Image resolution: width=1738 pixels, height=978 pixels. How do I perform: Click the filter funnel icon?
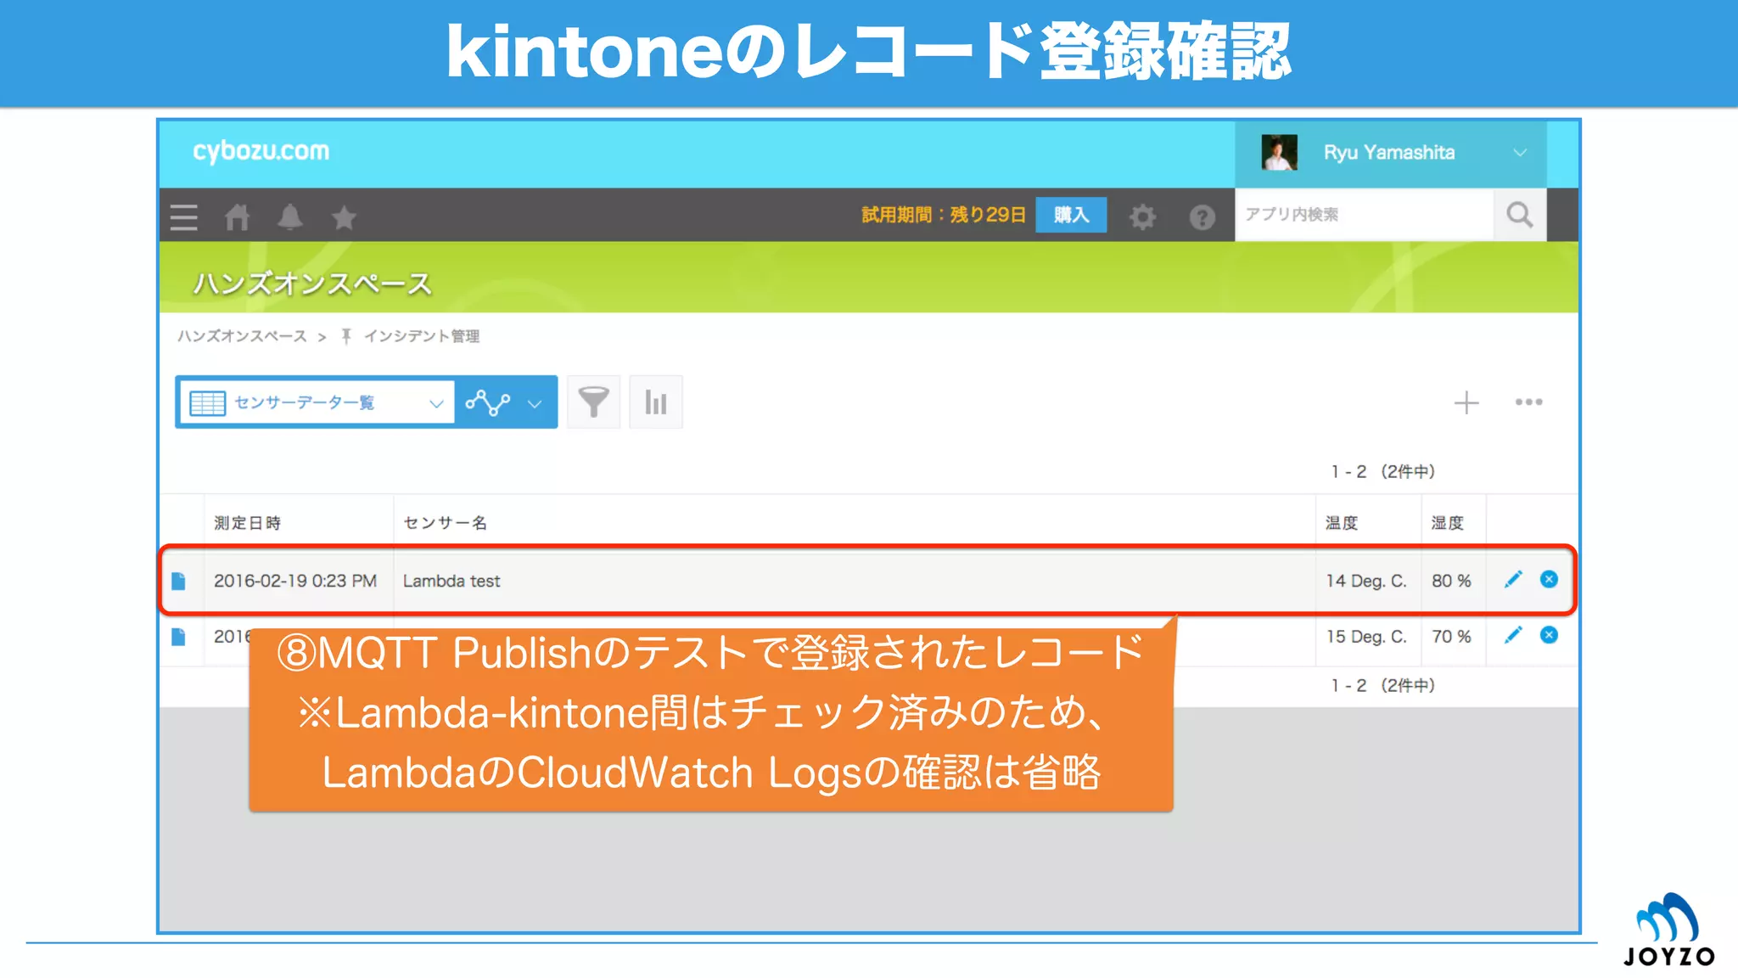click(593, 402)
